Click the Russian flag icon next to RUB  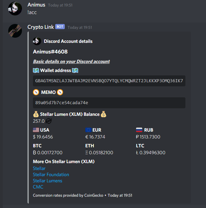click(x=139, y=130)
